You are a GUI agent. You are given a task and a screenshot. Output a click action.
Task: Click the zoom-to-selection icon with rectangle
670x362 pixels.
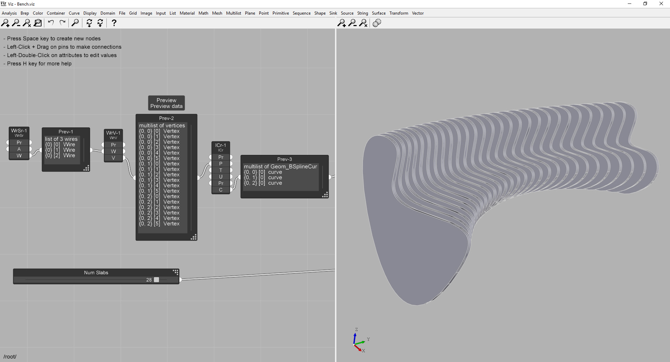point(38,23)
